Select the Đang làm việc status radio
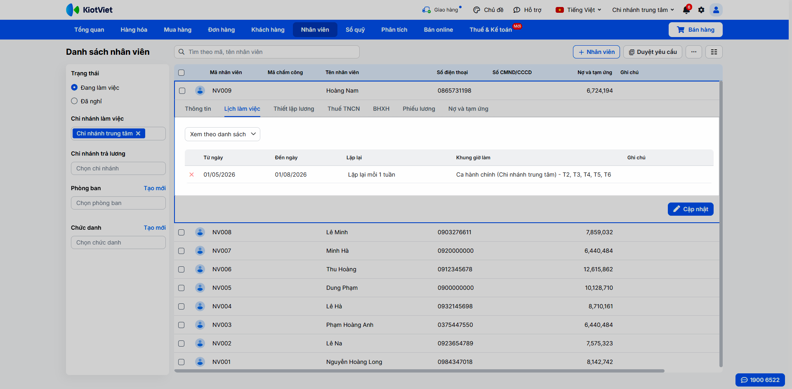792x389 pixels. [x=74, y=87]
